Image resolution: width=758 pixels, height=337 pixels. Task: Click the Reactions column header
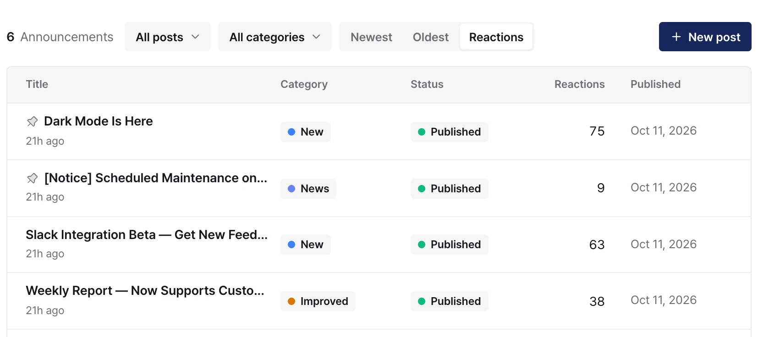(580, 84)
